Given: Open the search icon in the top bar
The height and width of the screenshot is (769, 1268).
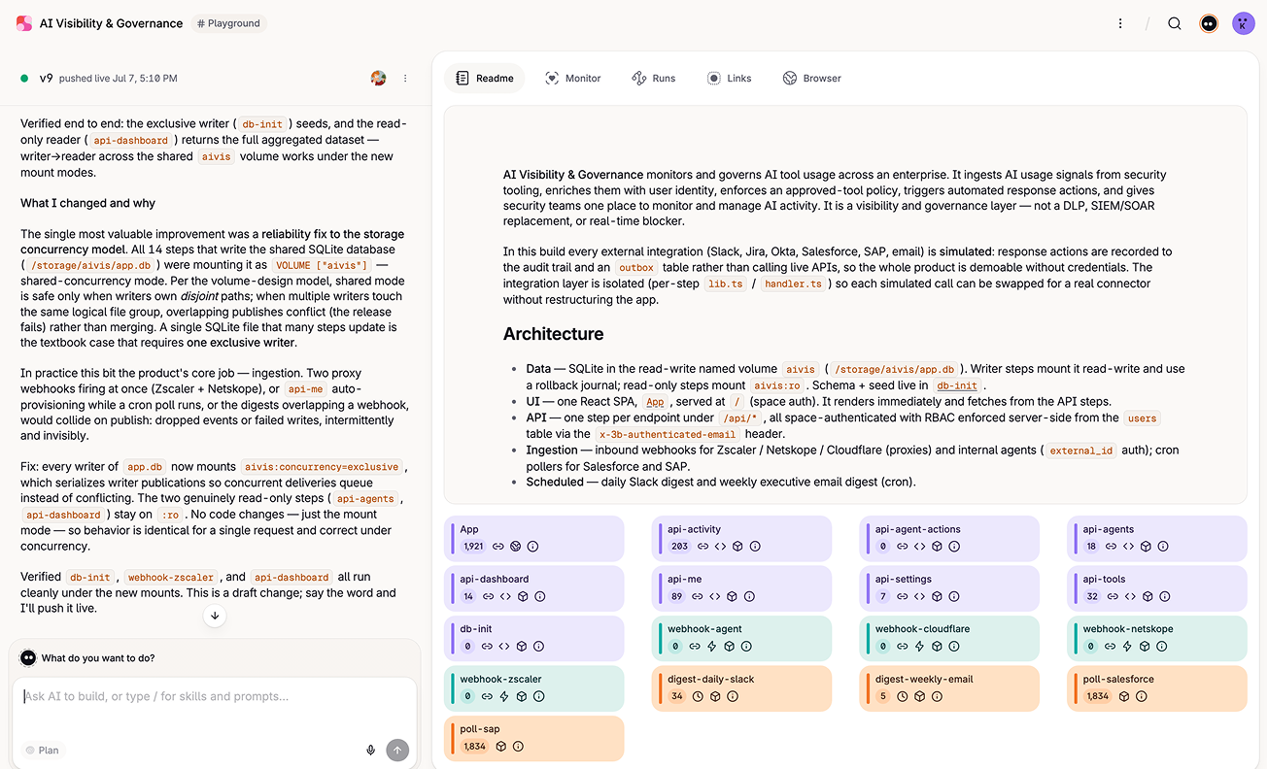Looking at the screenshot, I should [x=1175, y=23].
